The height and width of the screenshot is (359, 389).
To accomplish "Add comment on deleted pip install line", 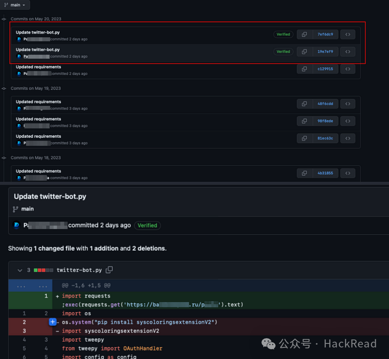I will pyautogui.click(x=52, y=322).
